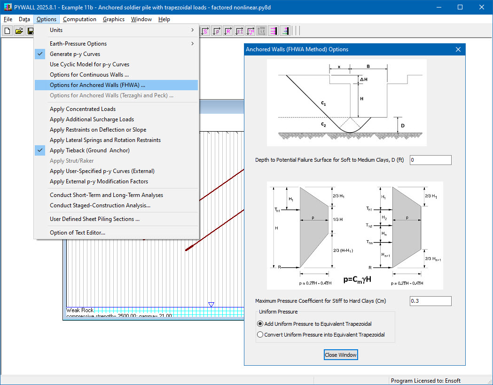
Task: Click the S curve plot toolbar icon
Action: [204, 31]
